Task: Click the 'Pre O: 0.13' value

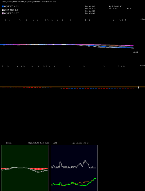Action: (90, 6)
